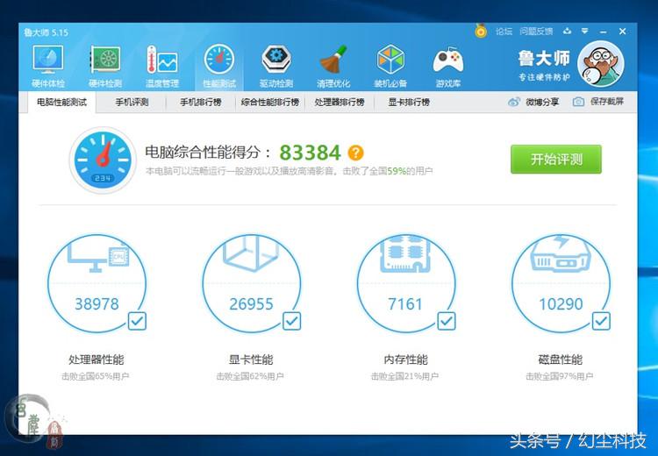
Task: Select the 性能测试 performance test icon
Action: [219, 67]
